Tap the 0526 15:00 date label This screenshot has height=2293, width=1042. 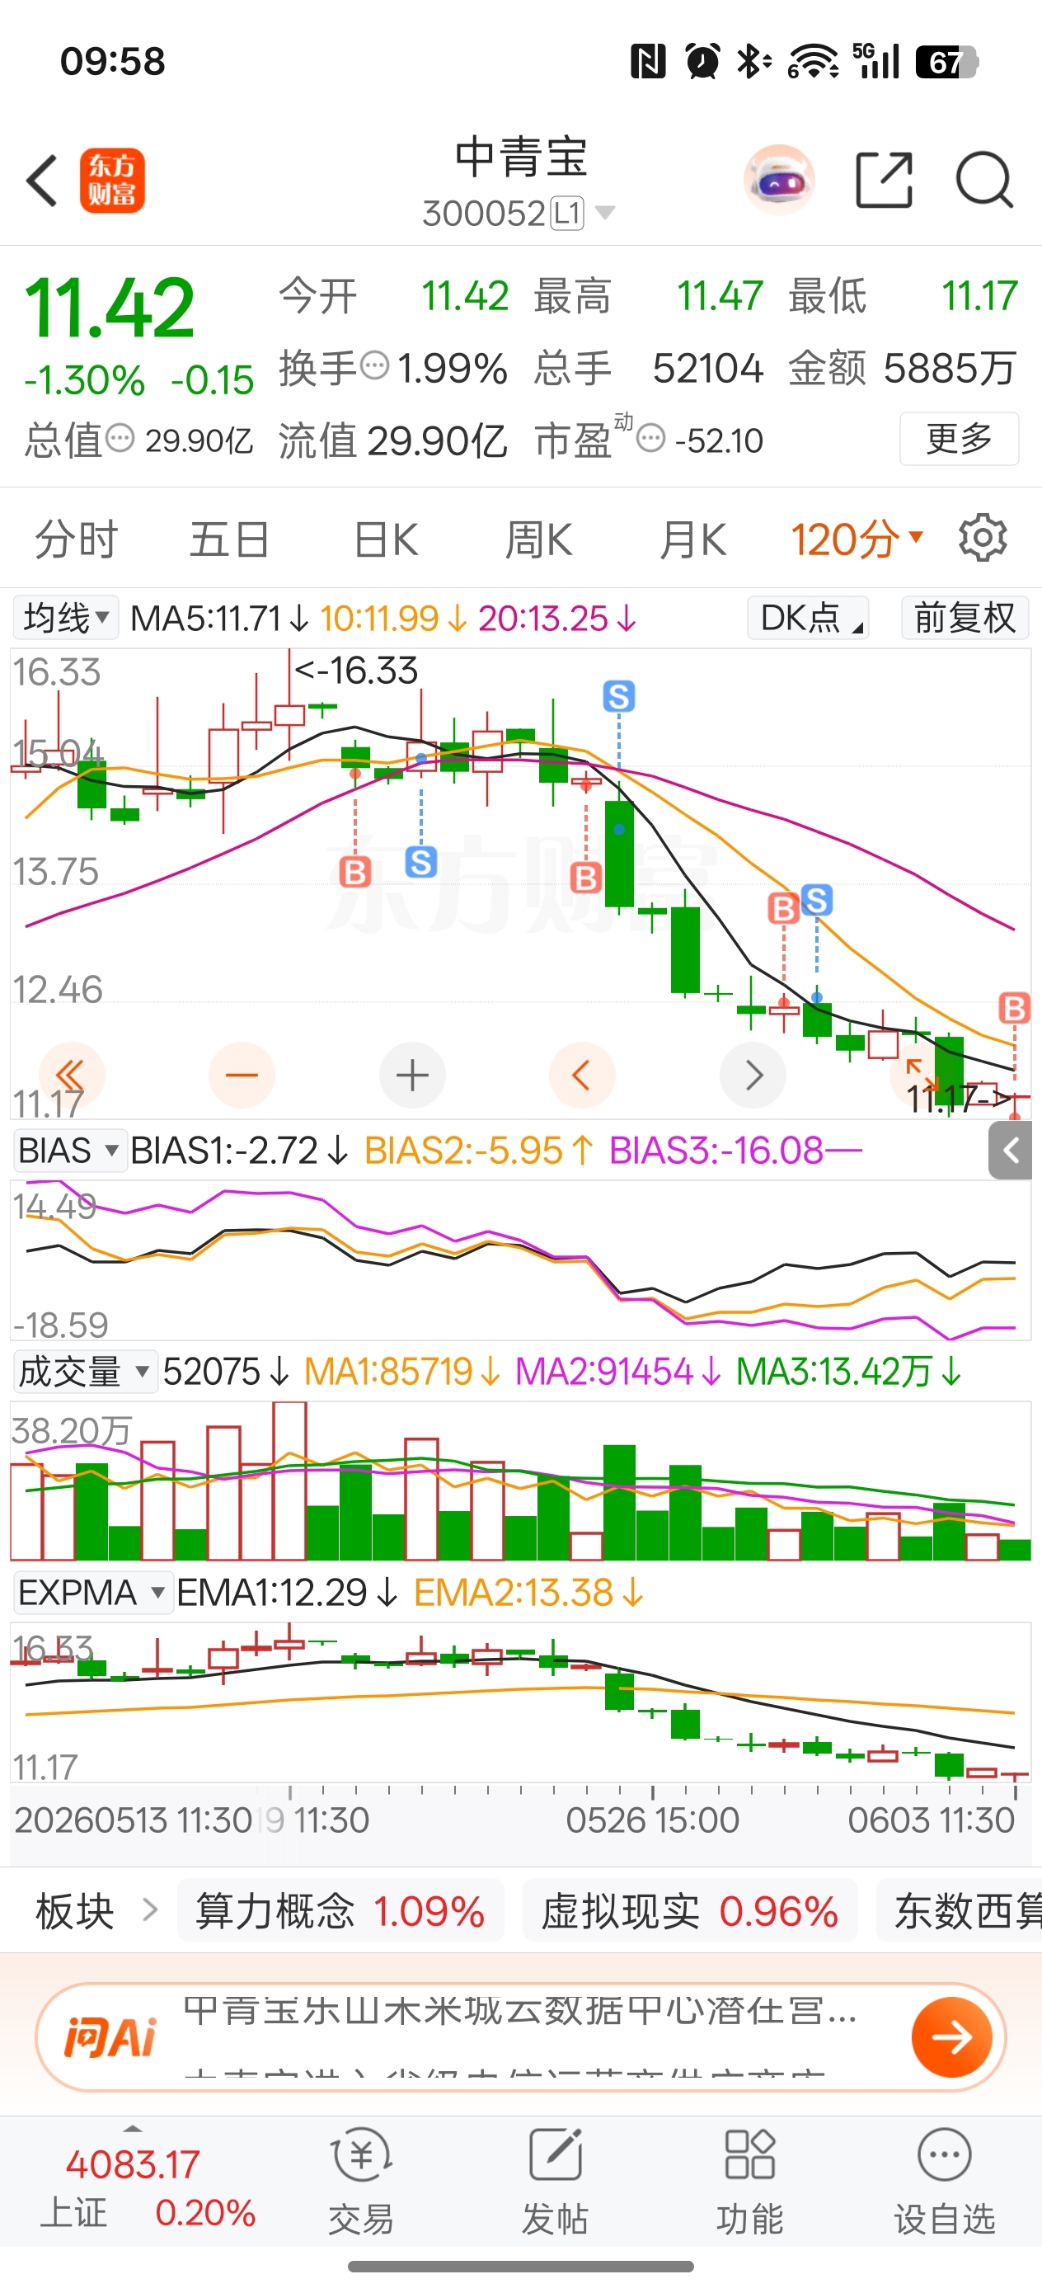[x=652, y=1820]
